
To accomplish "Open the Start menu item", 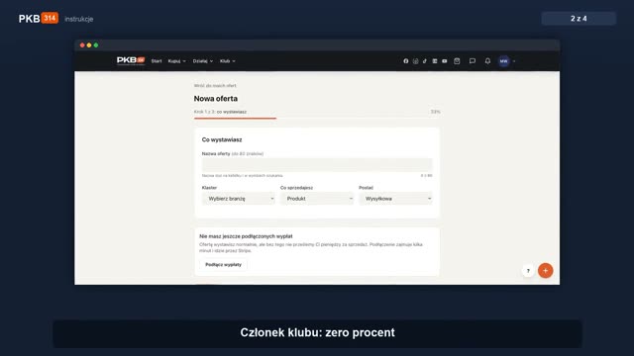I will click(157, 61).
